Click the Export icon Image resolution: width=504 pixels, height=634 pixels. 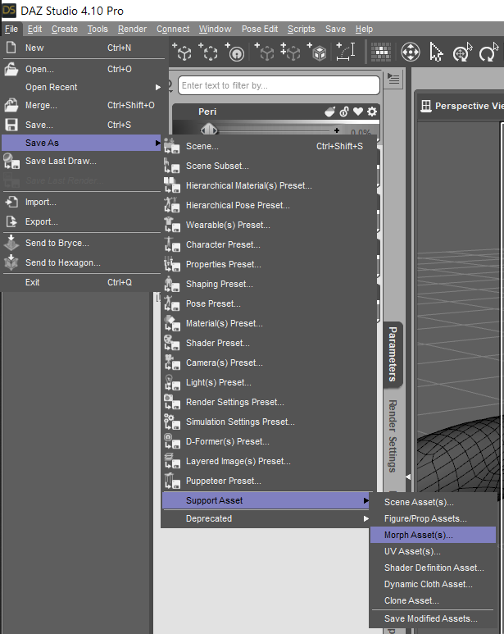click(11, 221)
